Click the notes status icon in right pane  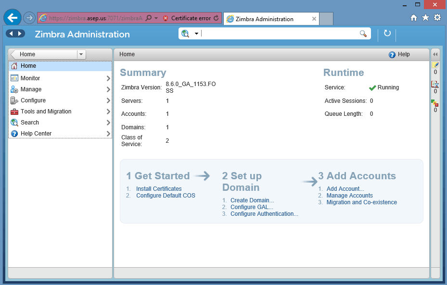coord(435,65)
